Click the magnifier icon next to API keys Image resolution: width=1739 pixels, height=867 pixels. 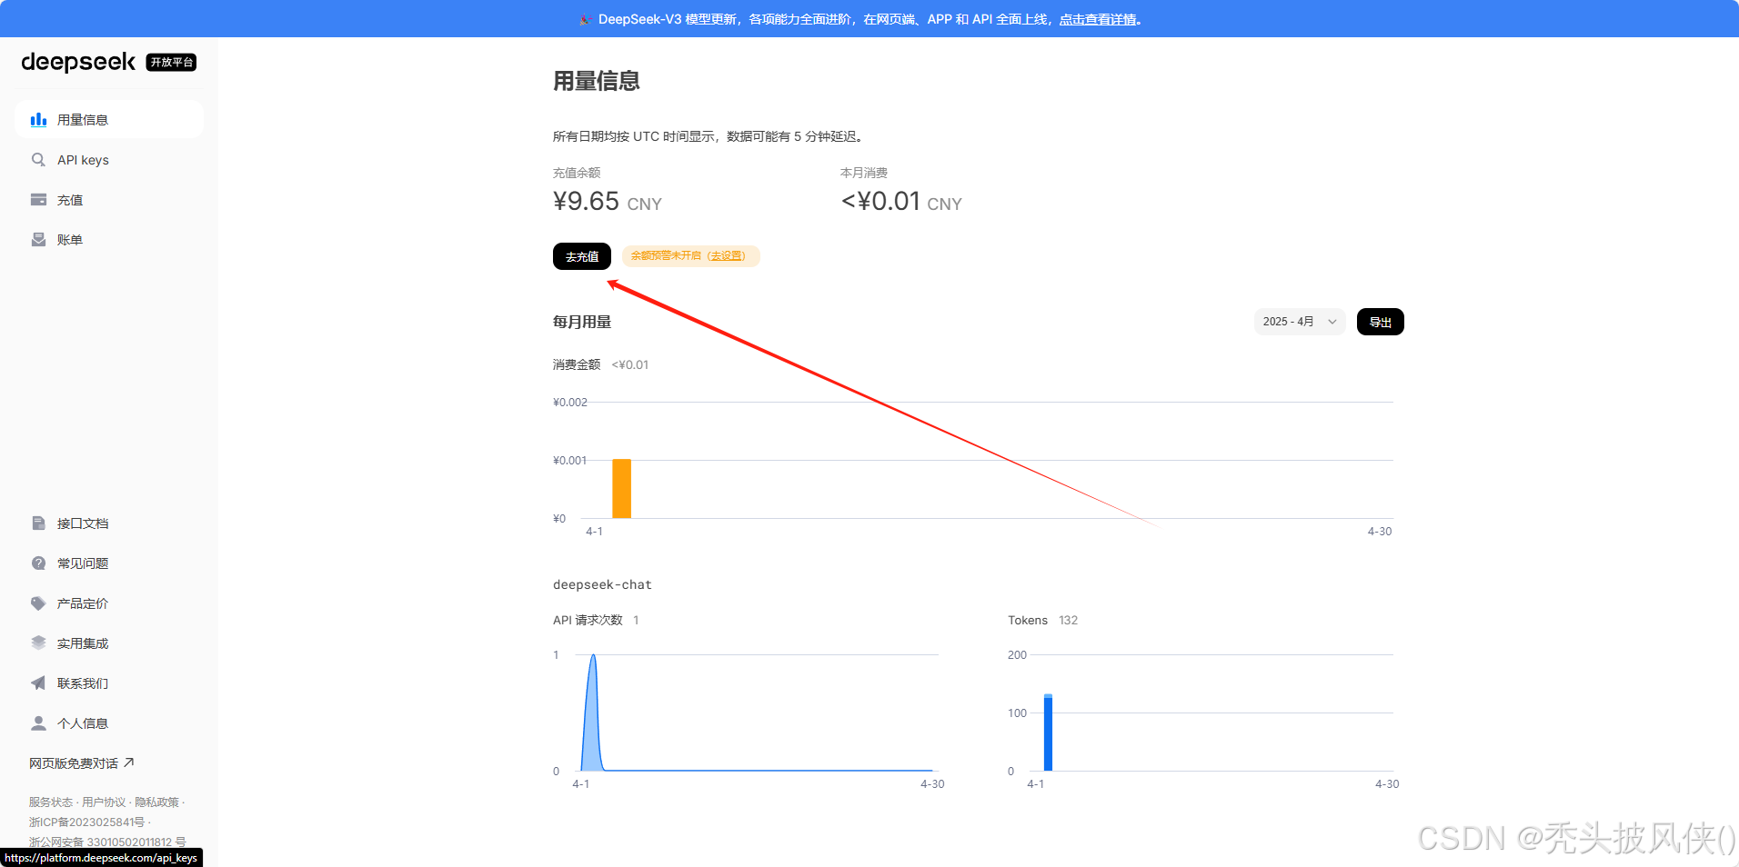point(38,160)
